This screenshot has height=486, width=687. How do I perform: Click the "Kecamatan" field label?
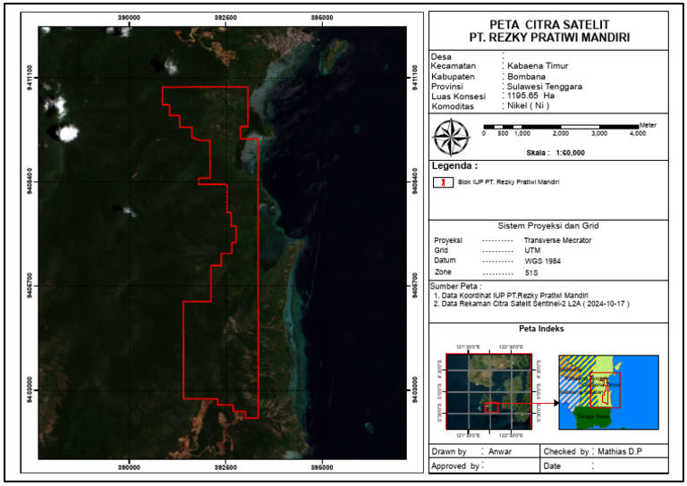coord(453,66)
